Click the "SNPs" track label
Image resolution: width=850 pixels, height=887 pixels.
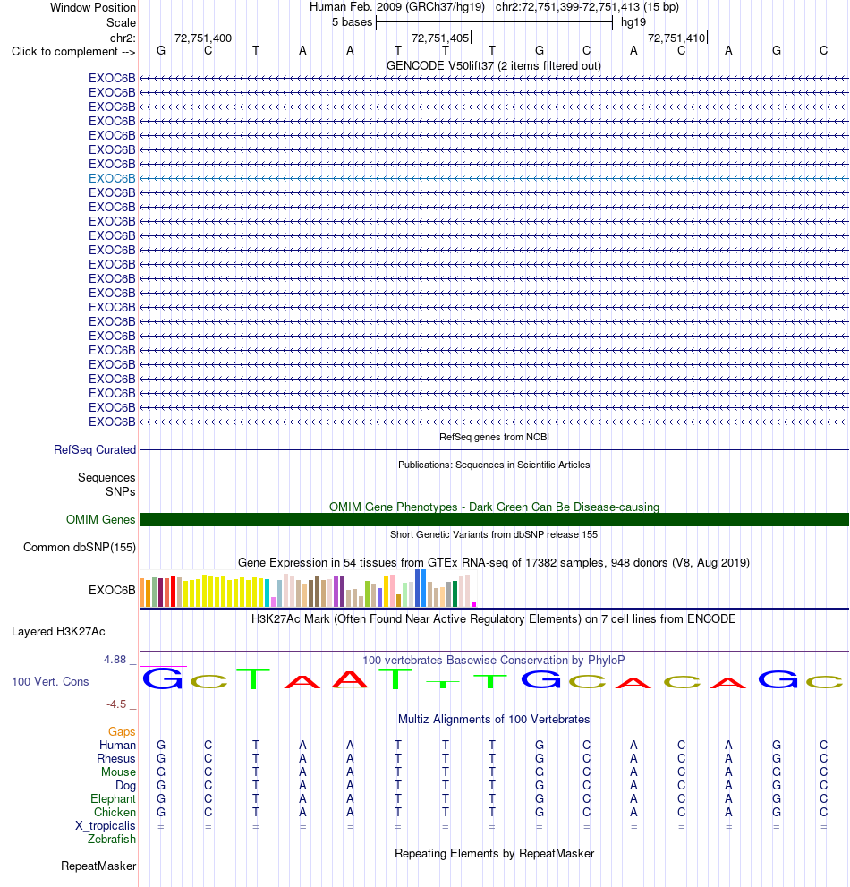[x=121, y=491]
